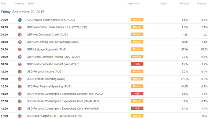This screenshot has height=119, width=208.
Task: Click the UK flag beside Net Consumer Credit
Action: 20,35
